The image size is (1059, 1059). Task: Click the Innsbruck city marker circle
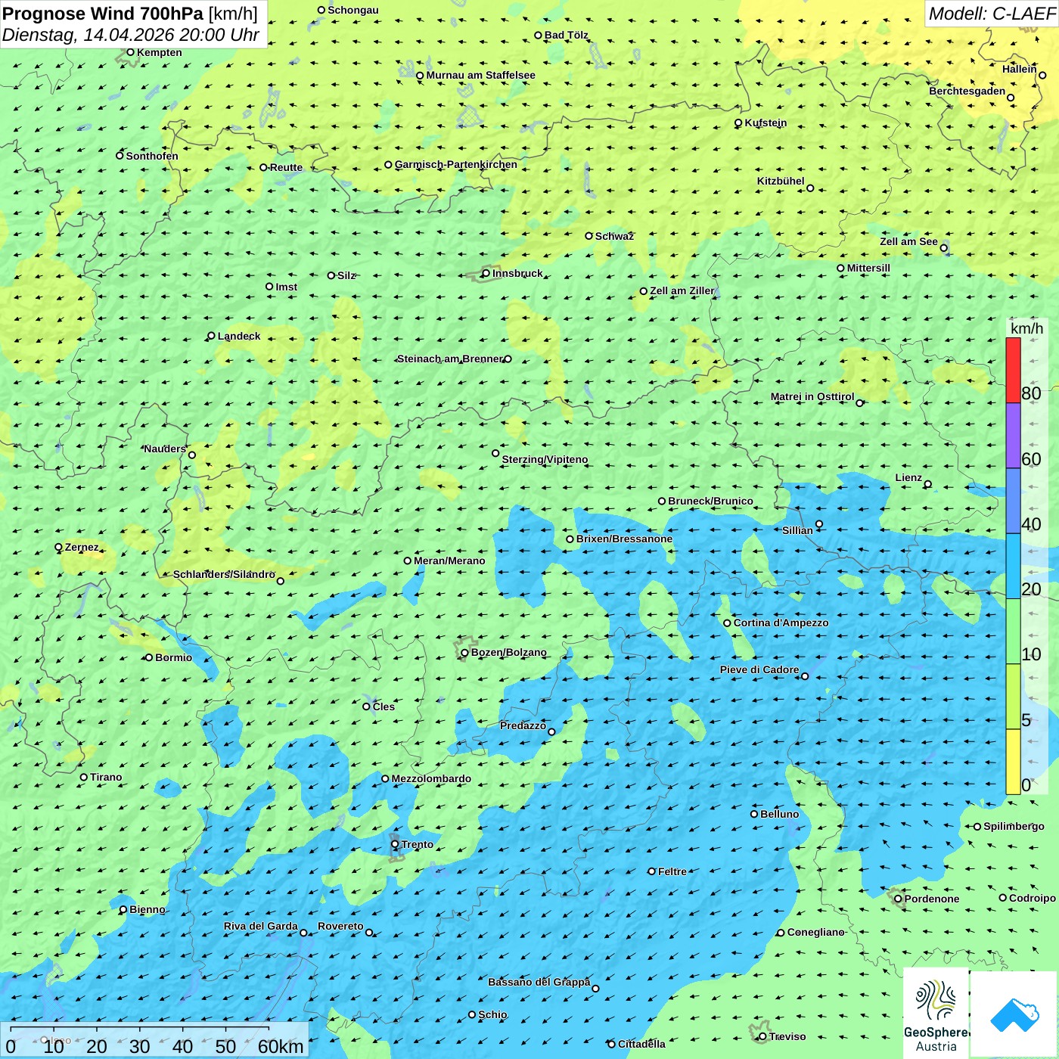coord(486,273)
